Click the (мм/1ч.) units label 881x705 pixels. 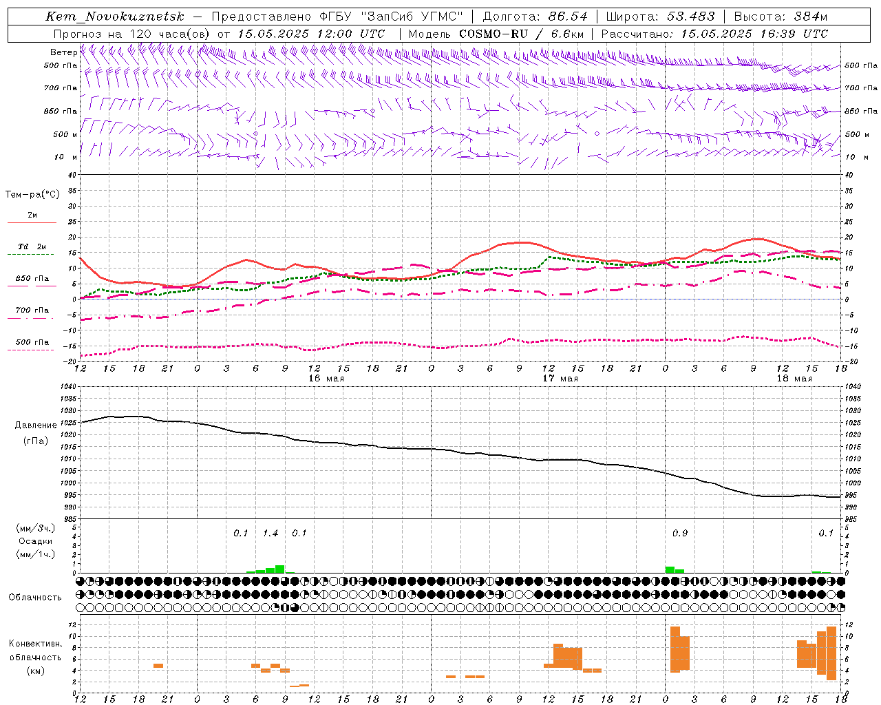coord(36,554)
